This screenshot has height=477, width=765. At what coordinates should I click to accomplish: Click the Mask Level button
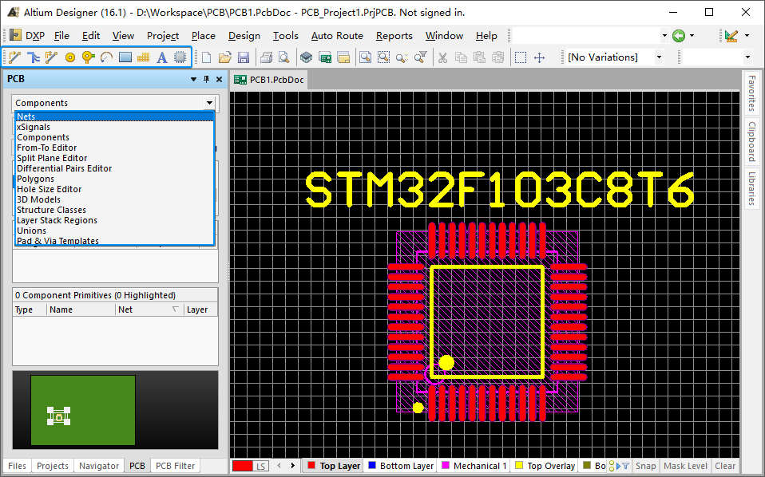coord(685,466)
